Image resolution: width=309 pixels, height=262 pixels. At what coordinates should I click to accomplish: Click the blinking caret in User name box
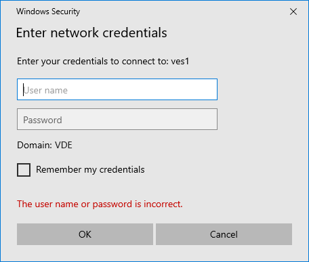(23, 89)
